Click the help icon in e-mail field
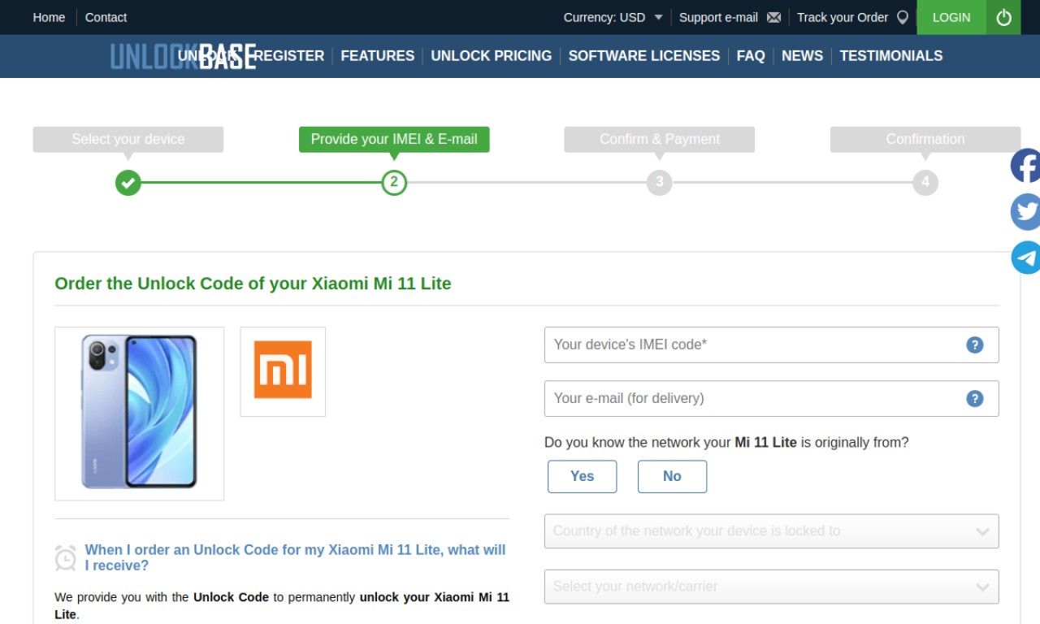Screen dimensions: 1040x624 (974, 398)
